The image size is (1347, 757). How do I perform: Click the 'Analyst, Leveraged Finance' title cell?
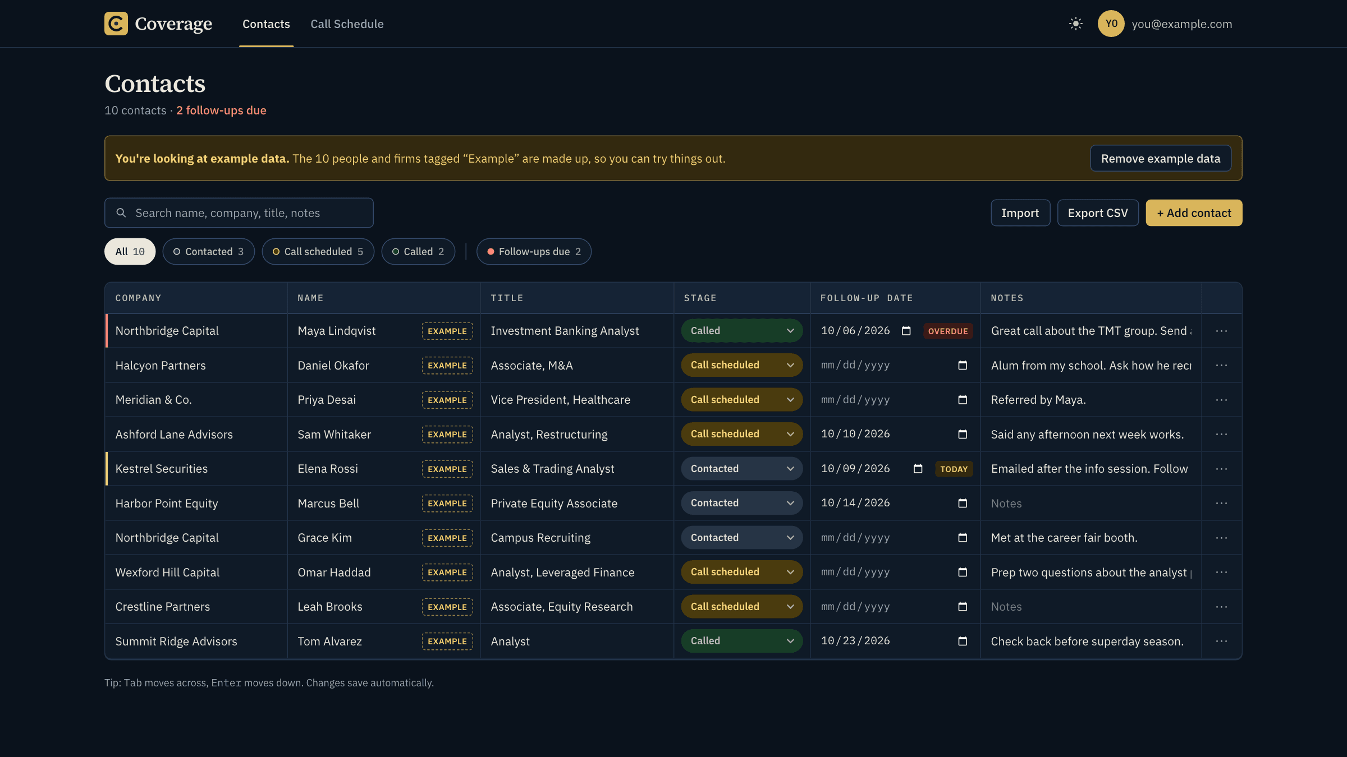click(x=576, y=573)
